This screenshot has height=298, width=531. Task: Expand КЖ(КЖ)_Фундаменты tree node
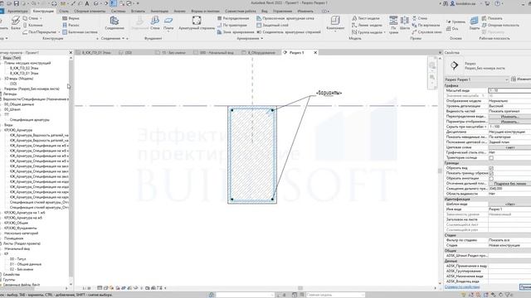click(x=2, y=228)
